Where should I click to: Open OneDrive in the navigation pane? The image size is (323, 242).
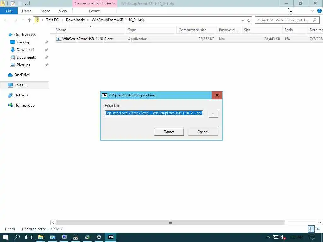click(22, 75)
